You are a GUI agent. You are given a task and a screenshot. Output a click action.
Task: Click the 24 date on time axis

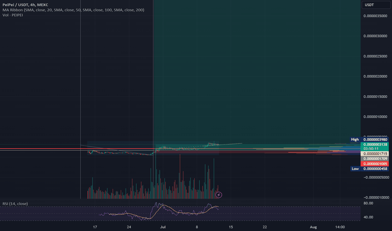click(129, 227)
